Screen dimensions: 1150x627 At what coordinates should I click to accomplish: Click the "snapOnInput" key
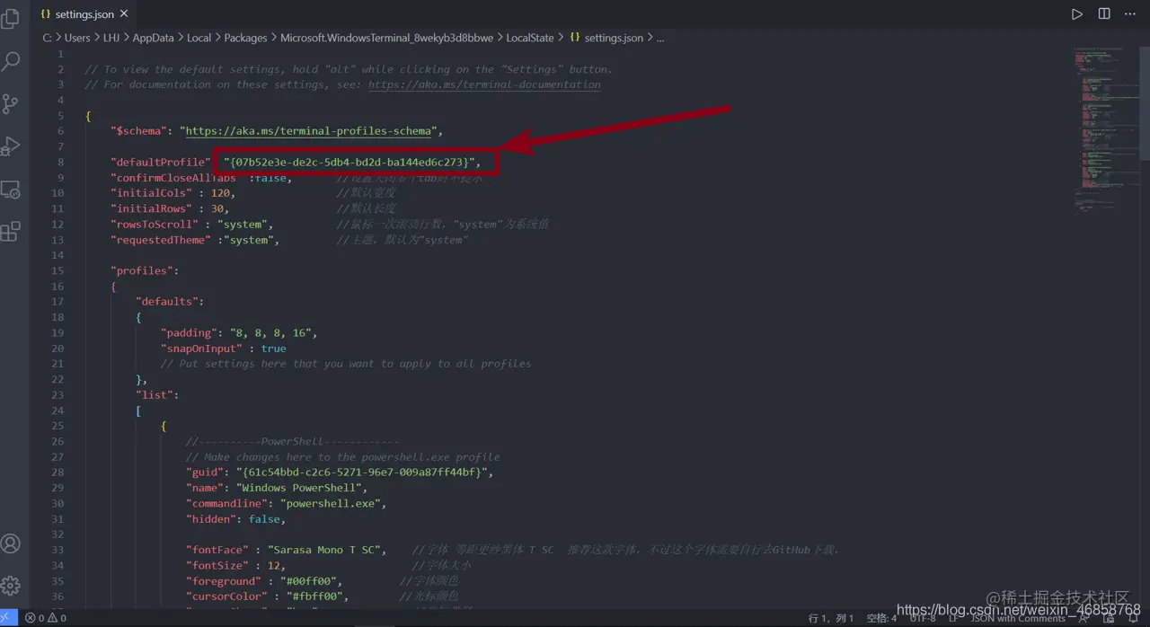201,349
